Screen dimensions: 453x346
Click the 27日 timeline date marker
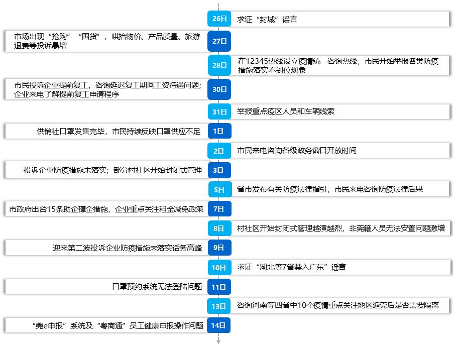(219, 41)
